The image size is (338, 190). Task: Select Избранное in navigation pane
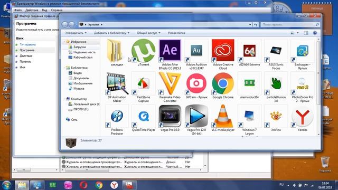79,42
